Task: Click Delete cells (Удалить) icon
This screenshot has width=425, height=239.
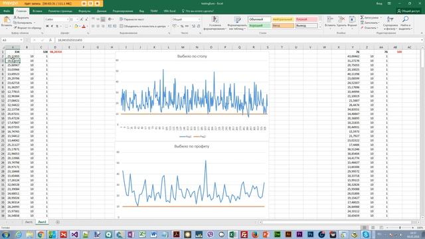Action: click(x=341, y=22)
